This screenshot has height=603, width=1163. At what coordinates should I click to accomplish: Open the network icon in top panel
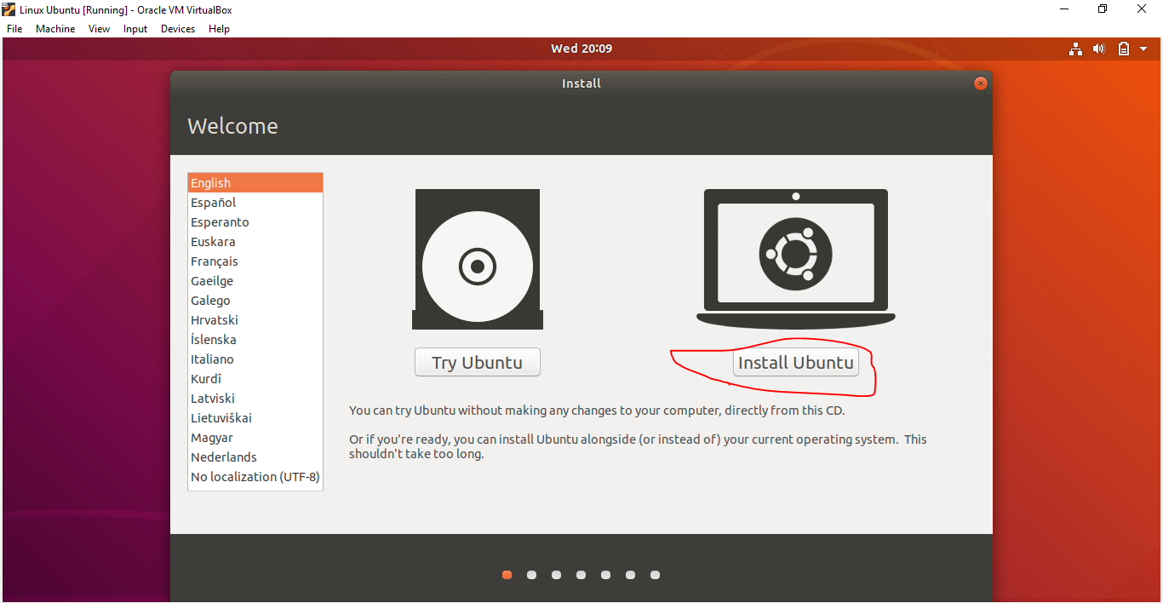(1075, 49)
